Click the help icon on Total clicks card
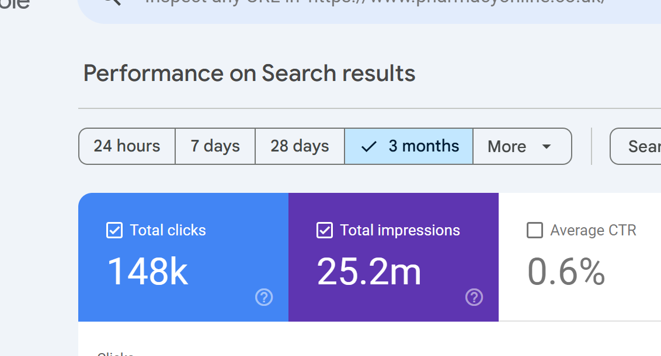 coord(264,298)
